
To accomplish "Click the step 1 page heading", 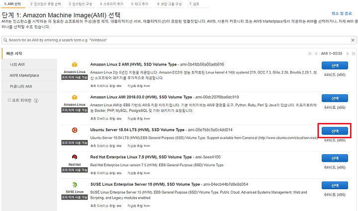I will click(x=61, y=15).
